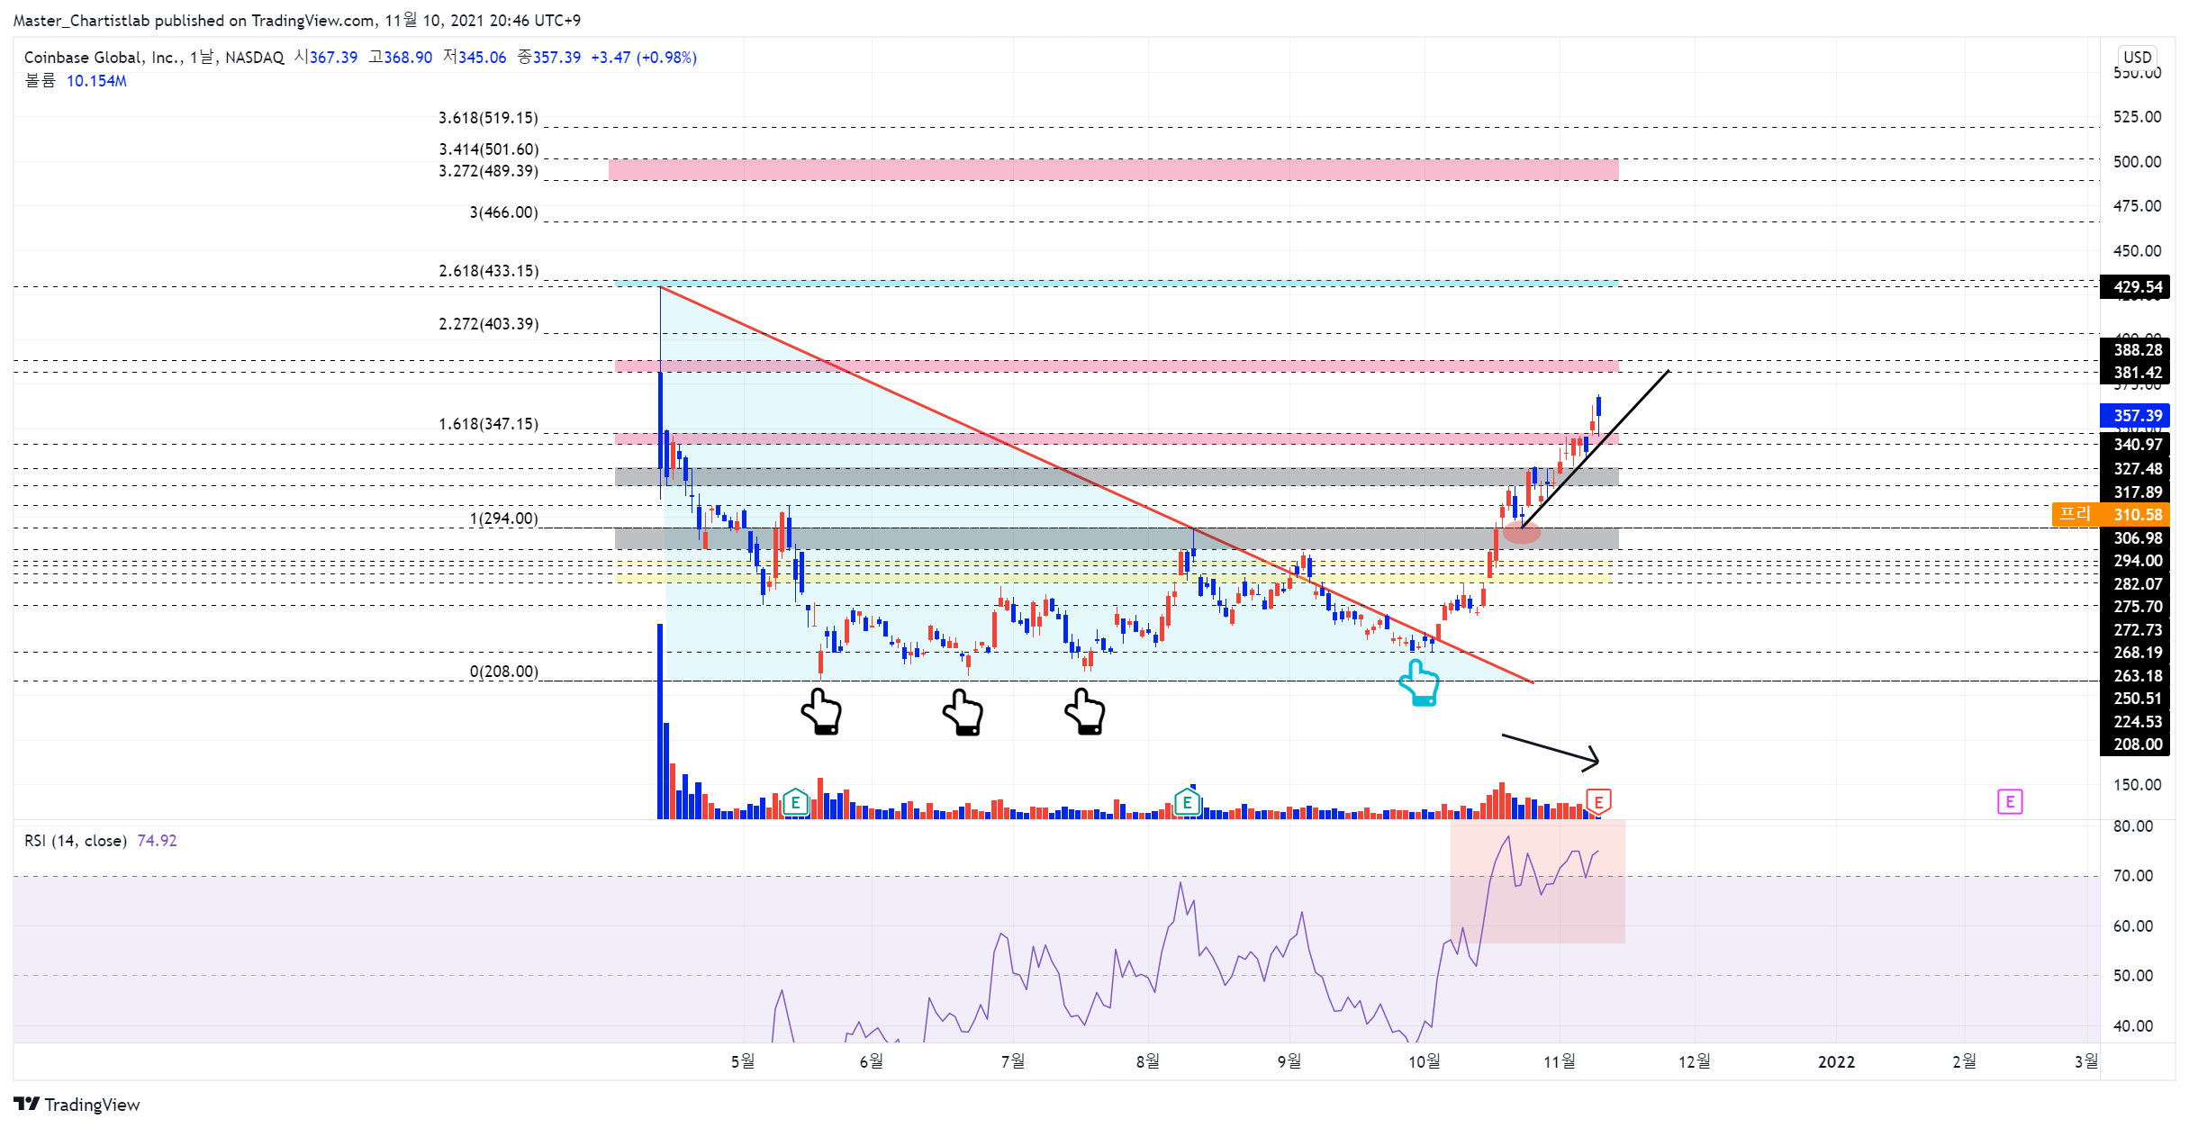Click the 340.97 price level label
Viewport: 2189px width, 1128px height.
(x=2135, y=444)
